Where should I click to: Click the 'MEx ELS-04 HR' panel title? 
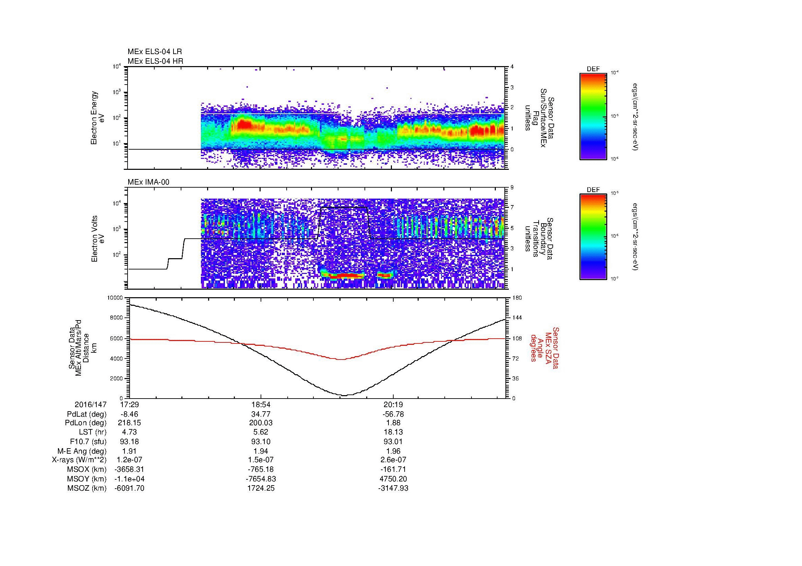(x=155, y=61)
